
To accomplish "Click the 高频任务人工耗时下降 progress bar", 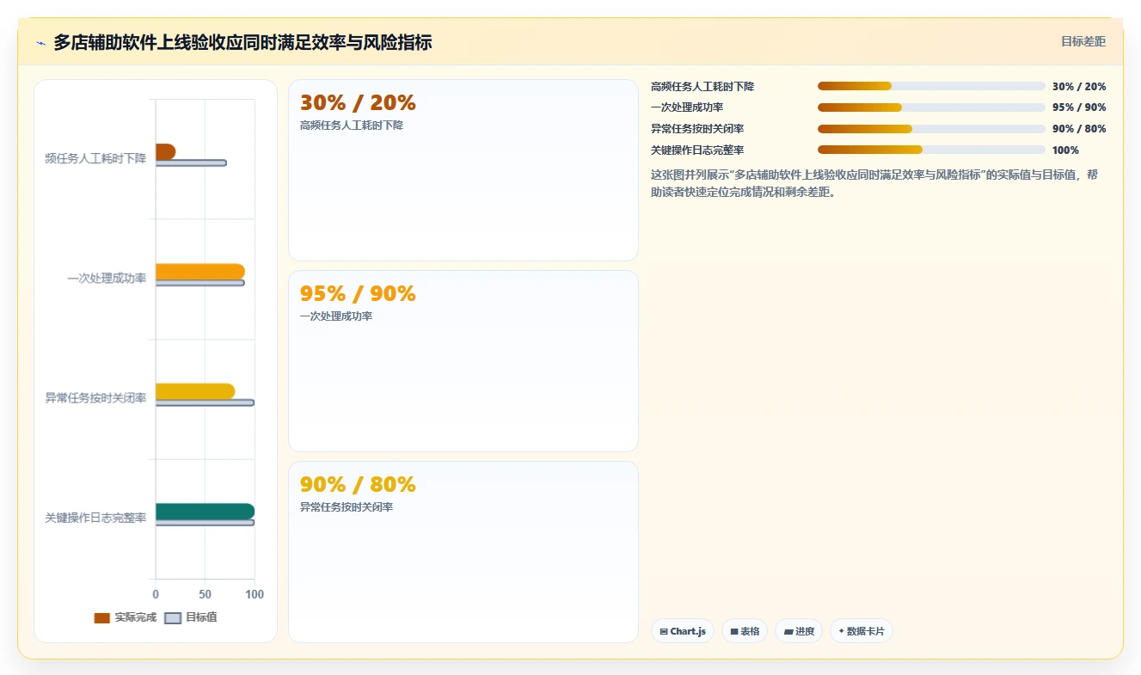I will (x=931, y=86).
